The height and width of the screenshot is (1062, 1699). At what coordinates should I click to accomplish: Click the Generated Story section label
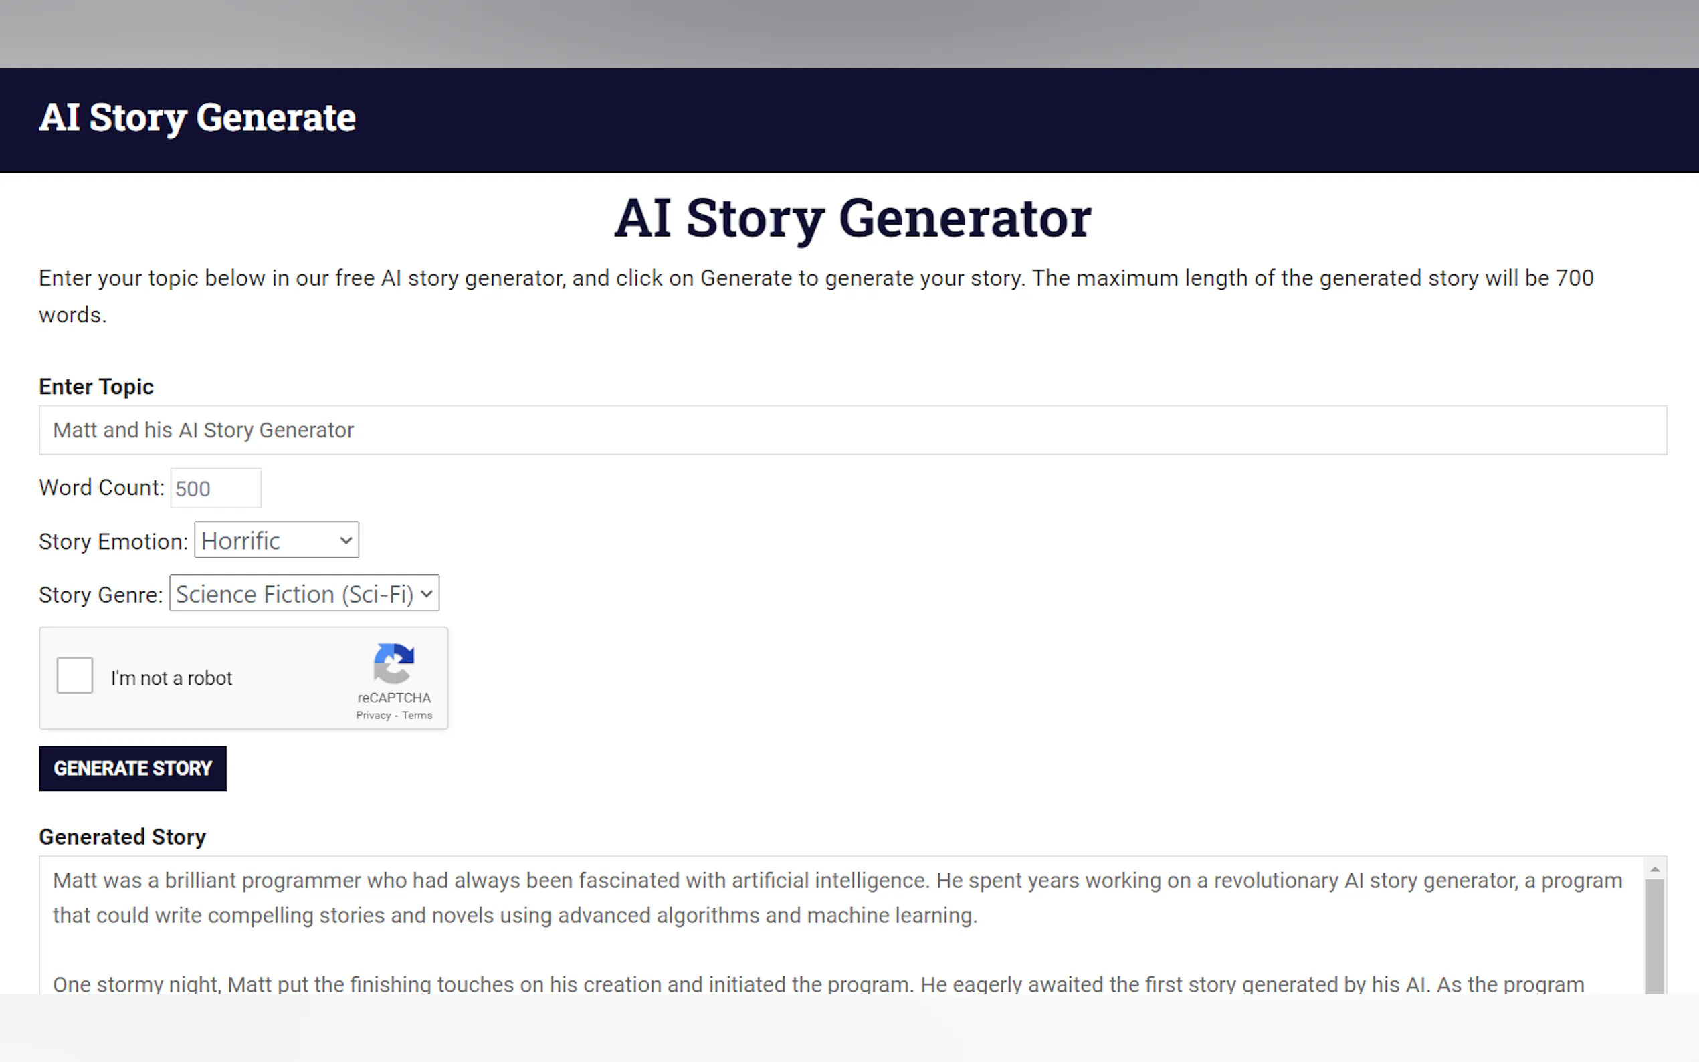[122, 837]
